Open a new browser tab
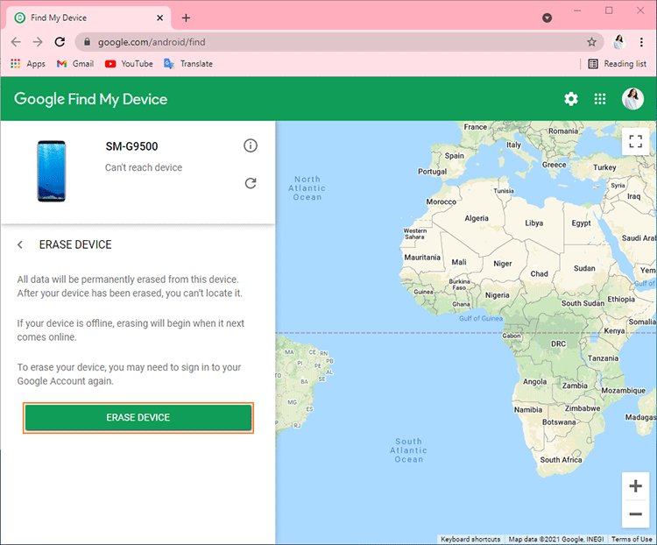The height and width of the screenshot is (545, 657). click(x=186, y=18)
